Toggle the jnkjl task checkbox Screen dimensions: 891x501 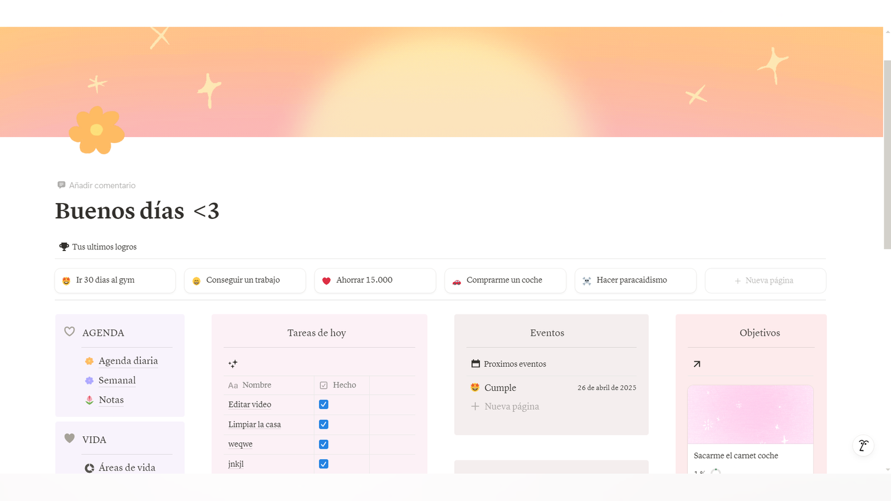pos(324,464)
